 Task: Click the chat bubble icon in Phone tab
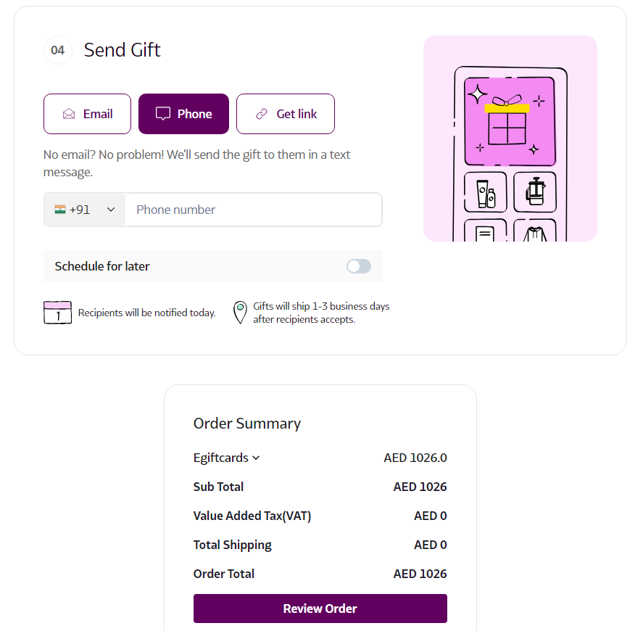click(x=163, y=114)
